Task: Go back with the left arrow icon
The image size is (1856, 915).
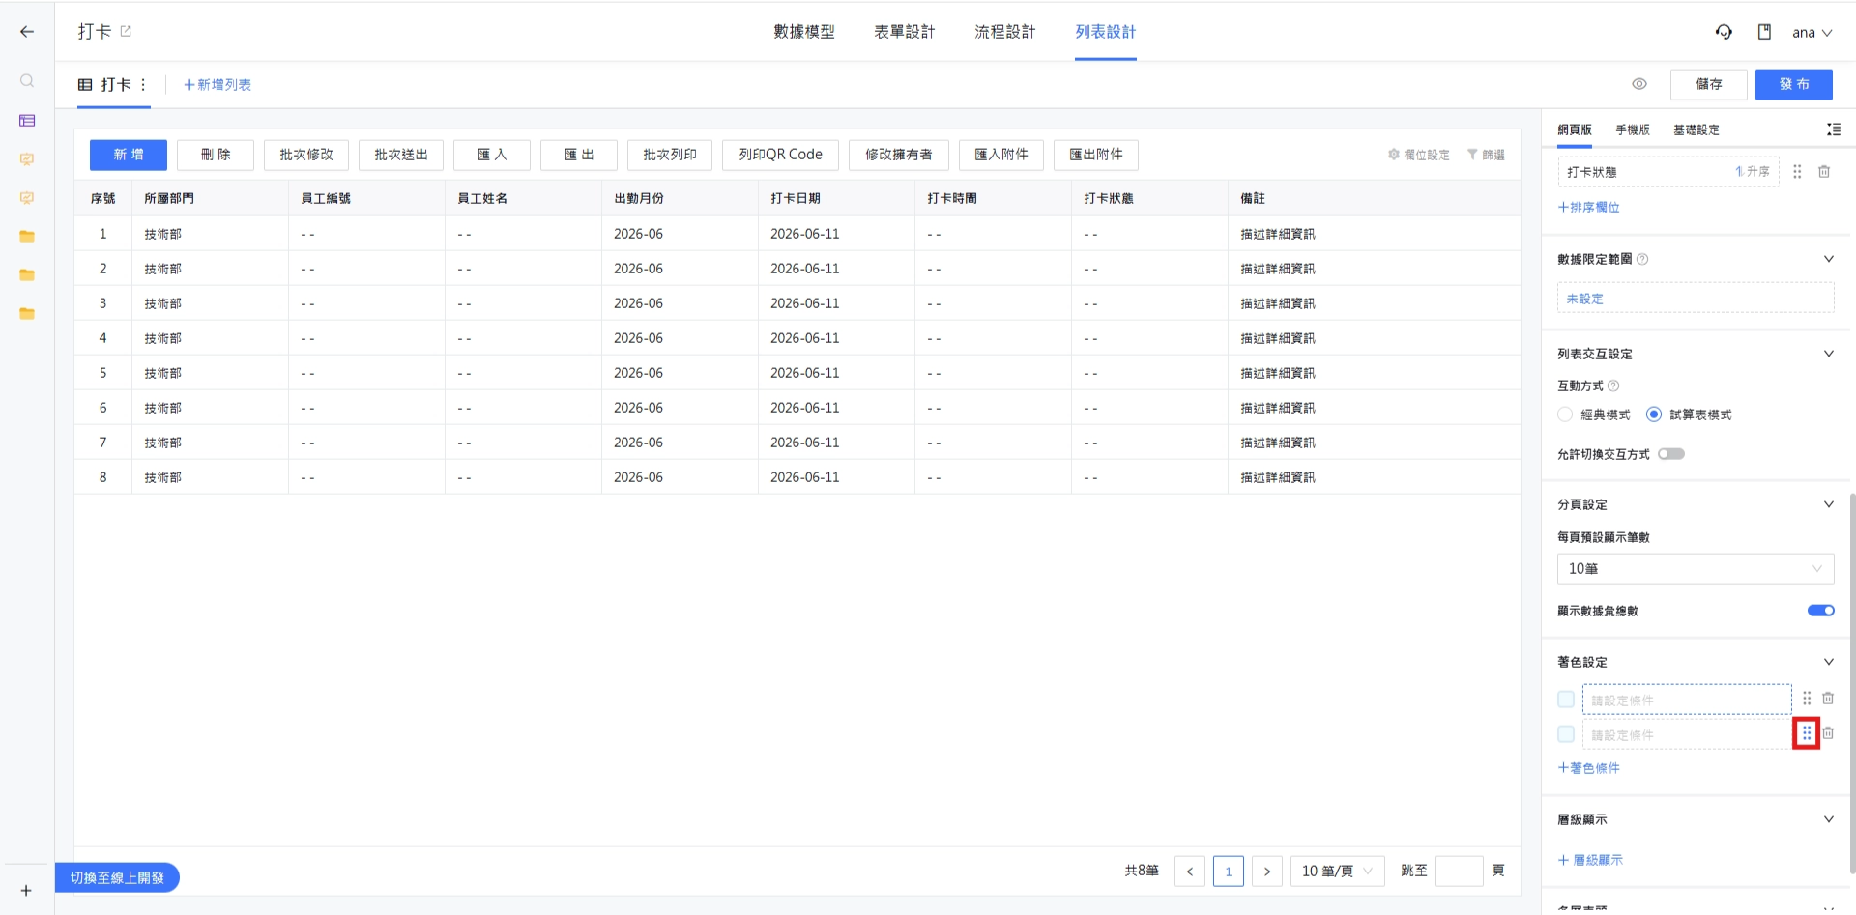Action: tap(27, 32)
